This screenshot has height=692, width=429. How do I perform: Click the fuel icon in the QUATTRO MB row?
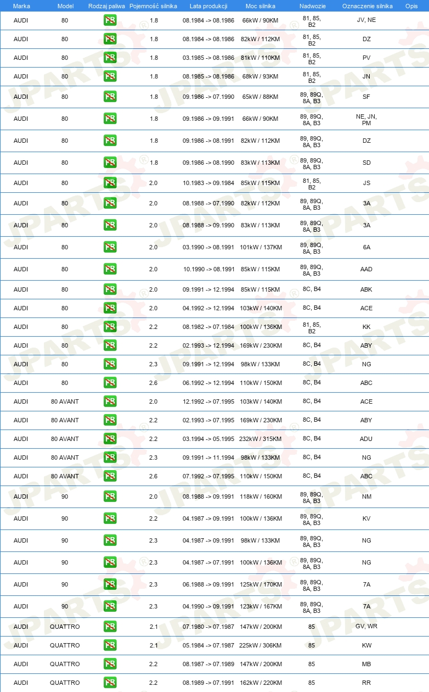click(110, 664)
